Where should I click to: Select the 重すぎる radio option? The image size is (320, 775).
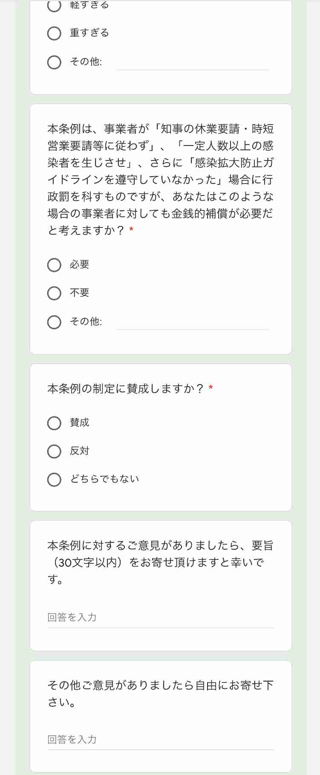tap(54, 33)
